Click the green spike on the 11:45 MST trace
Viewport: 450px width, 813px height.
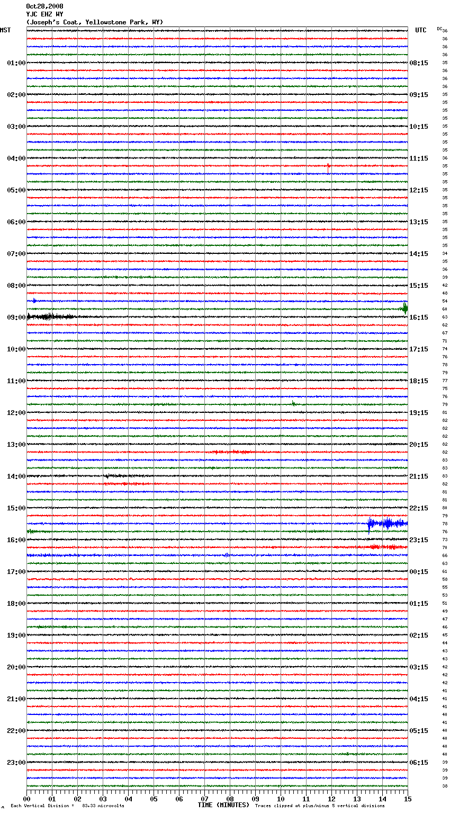coord(293,403)
